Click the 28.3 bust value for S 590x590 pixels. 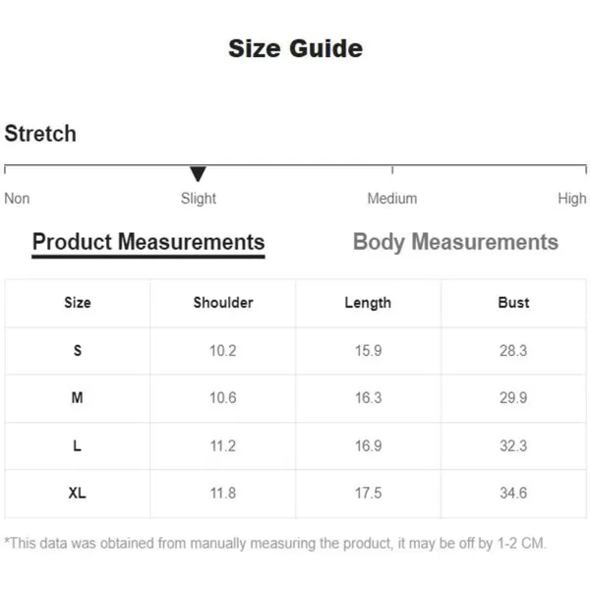[x=513, y=351]
